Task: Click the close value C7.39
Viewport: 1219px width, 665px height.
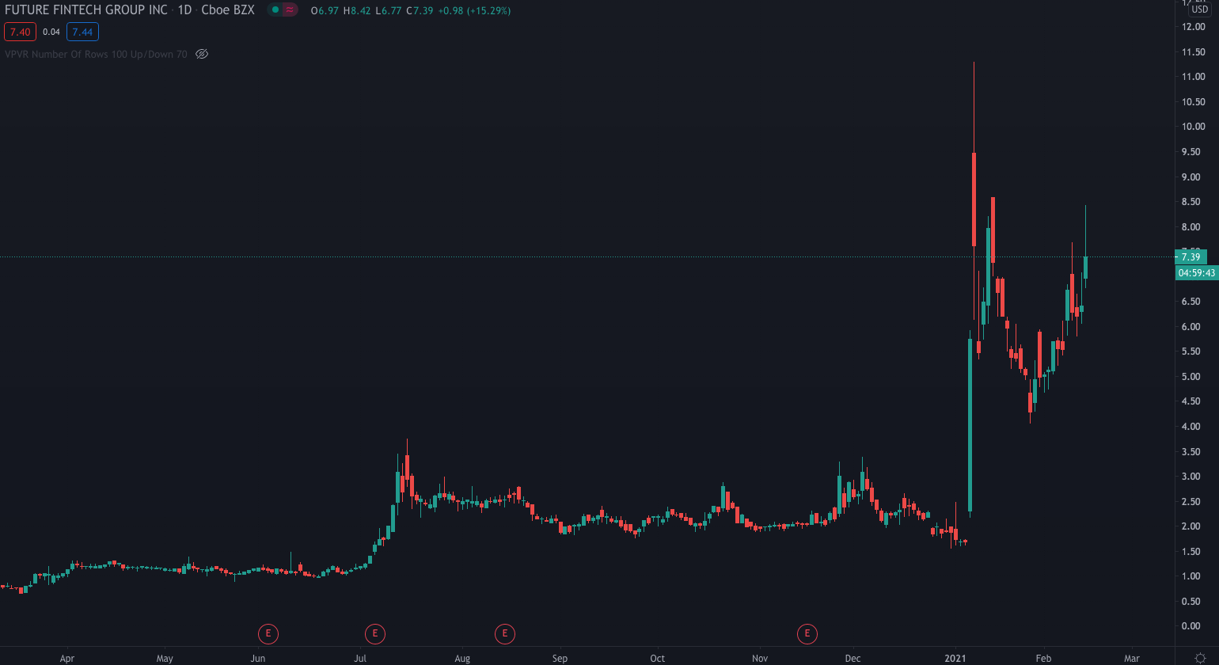Action: (420, 11)
